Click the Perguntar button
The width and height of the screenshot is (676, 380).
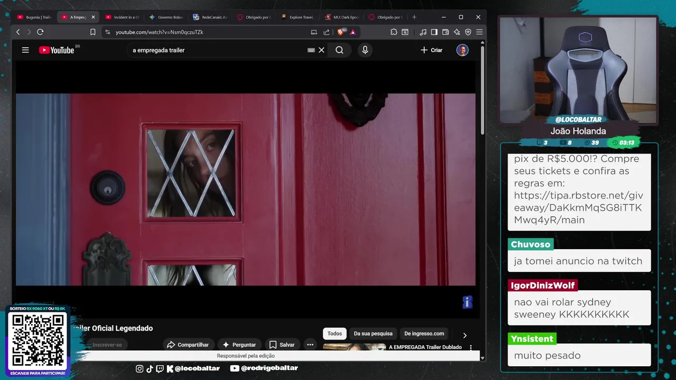(239, 345)
